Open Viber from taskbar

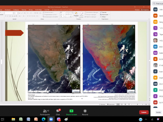pyautogui.click(x=59, y=119)
